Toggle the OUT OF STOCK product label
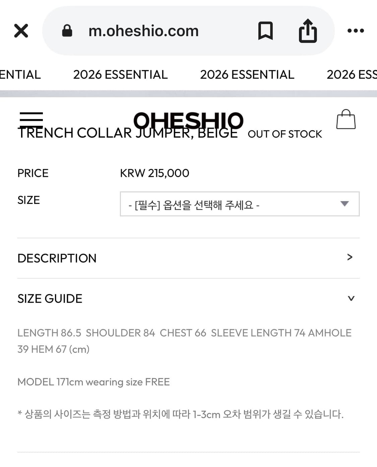This screenshot has width=377, height=467. pyautogui.click(x=284, y=134)
